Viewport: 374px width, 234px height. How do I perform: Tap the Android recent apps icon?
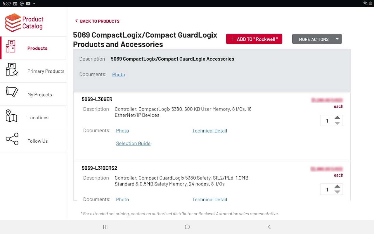105,227
